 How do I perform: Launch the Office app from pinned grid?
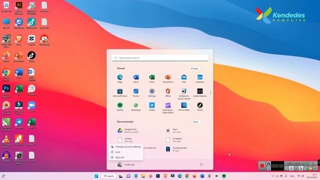[x=168, y=92]
